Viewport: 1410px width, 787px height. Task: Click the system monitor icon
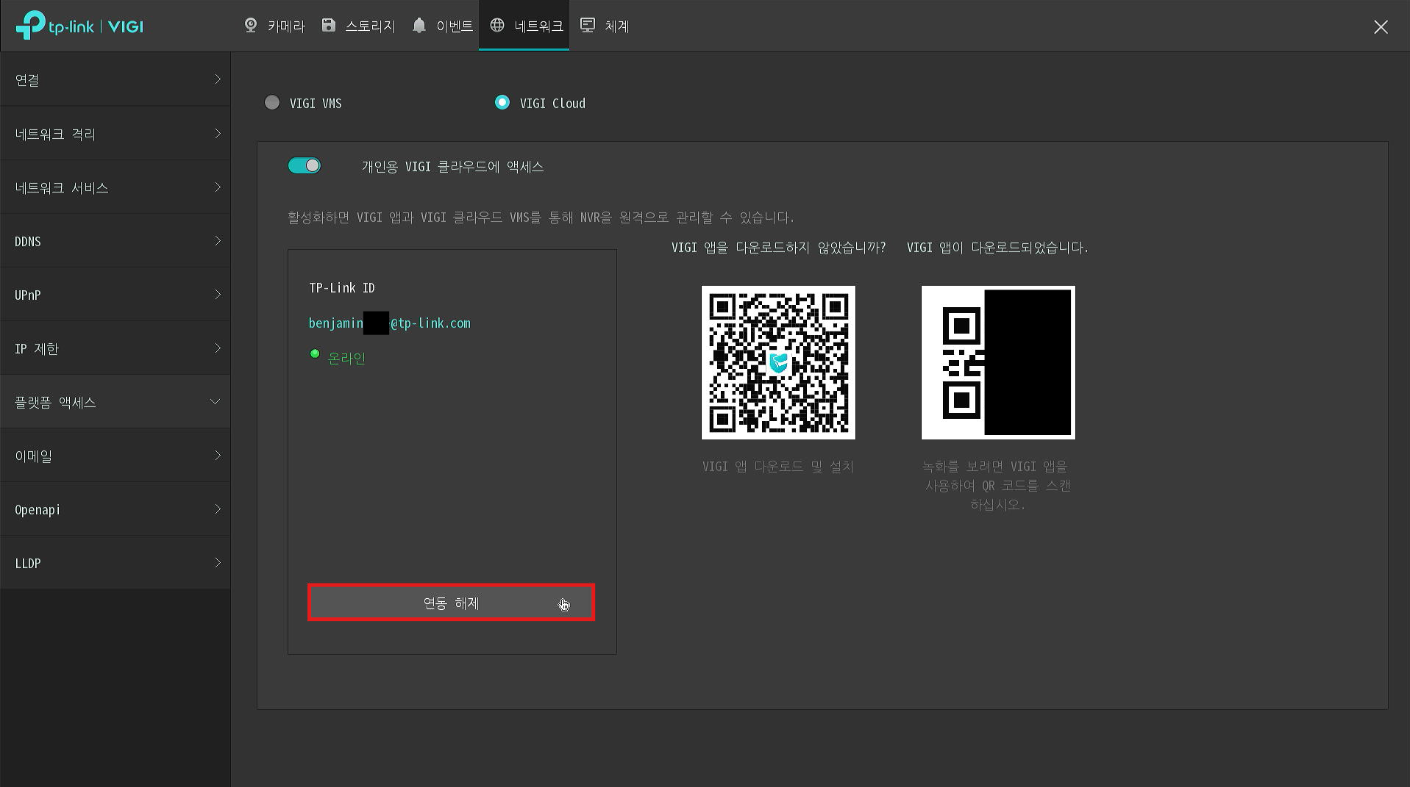pos(588,26)
